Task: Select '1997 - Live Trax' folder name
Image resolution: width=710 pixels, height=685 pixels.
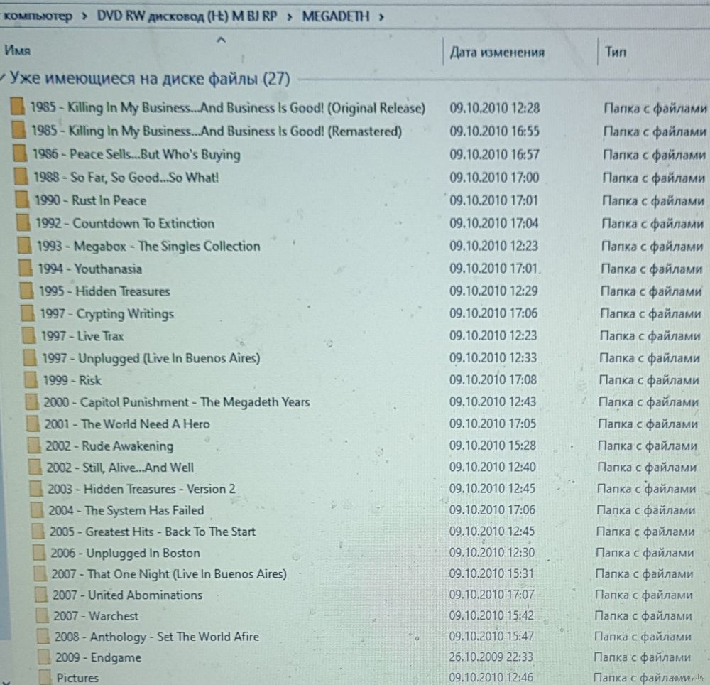Action: pyautogui.click(x=82, y=336)
